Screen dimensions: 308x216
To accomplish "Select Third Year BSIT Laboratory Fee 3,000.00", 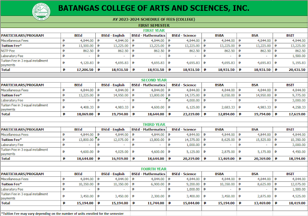I will pos(290,145).
